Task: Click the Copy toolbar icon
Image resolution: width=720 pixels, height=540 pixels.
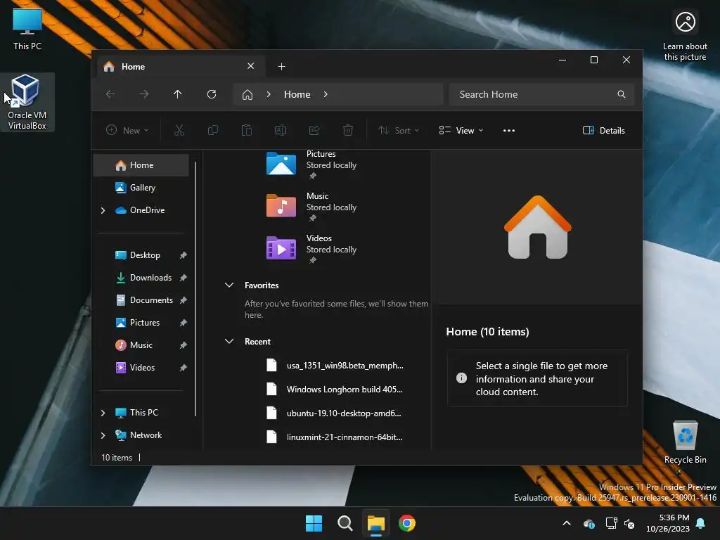Action: pos(213,130)
